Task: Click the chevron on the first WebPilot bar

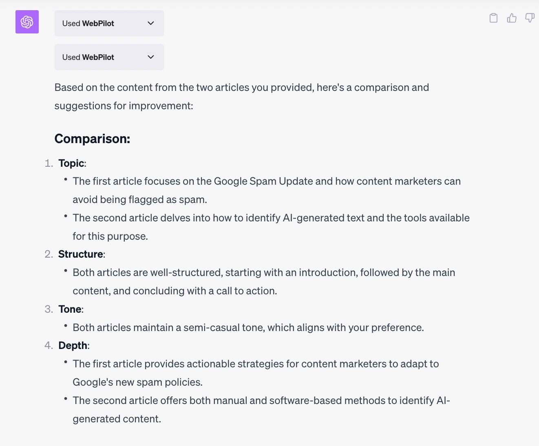Action: [x=150, y=23]
